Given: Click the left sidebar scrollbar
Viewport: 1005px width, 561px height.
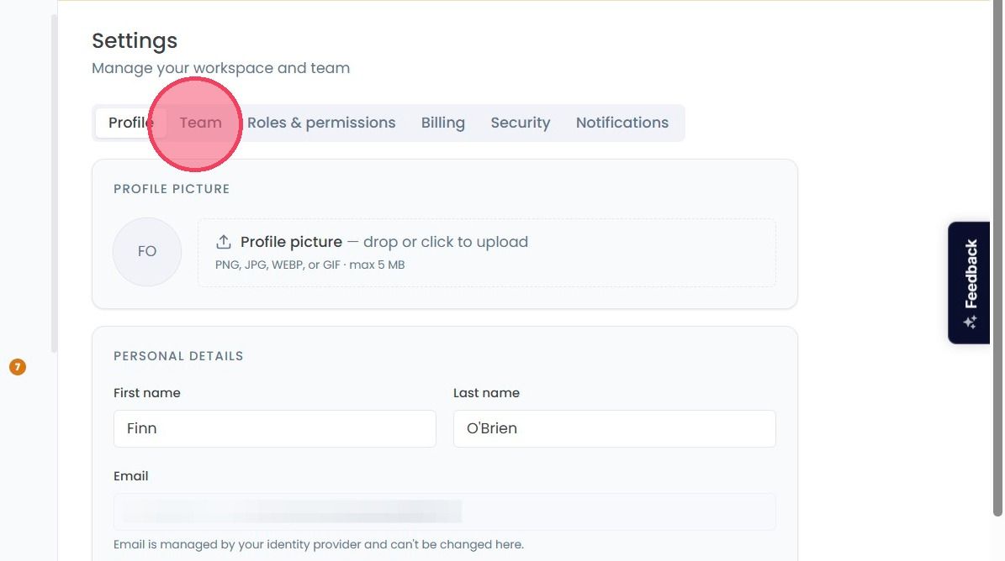Looking at the screenshot, I should point(54,184).
